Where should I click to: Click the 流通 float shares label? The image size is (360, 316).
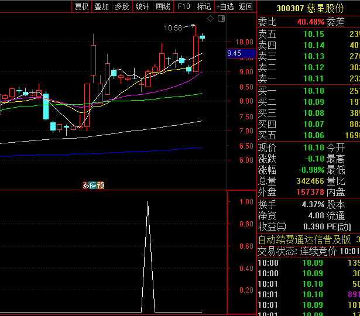[x=335, y=215]
